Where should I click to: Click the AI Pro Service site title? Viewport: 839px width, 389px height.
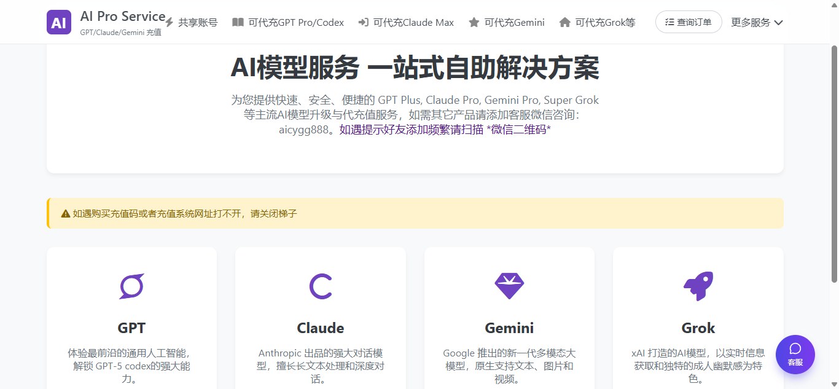click(123, 17)
